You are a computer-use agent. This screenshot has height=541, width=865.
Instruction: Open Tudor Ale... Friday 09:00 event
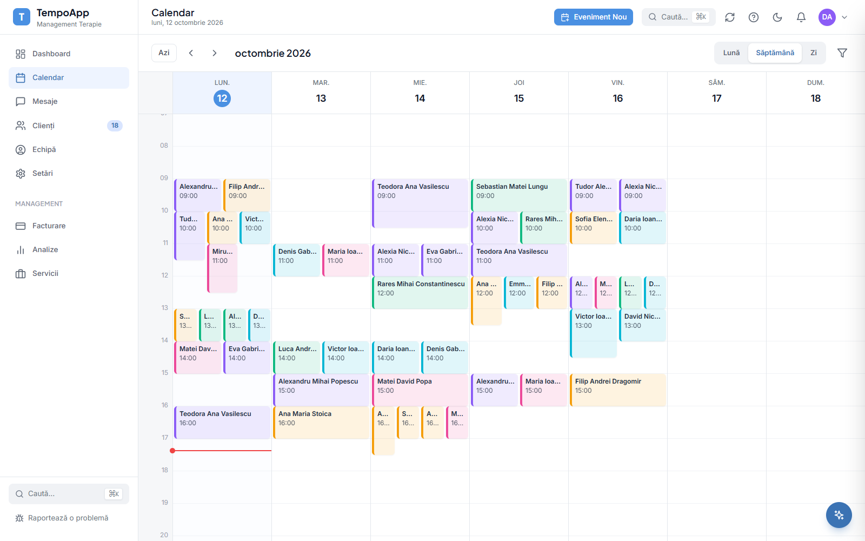593,195
